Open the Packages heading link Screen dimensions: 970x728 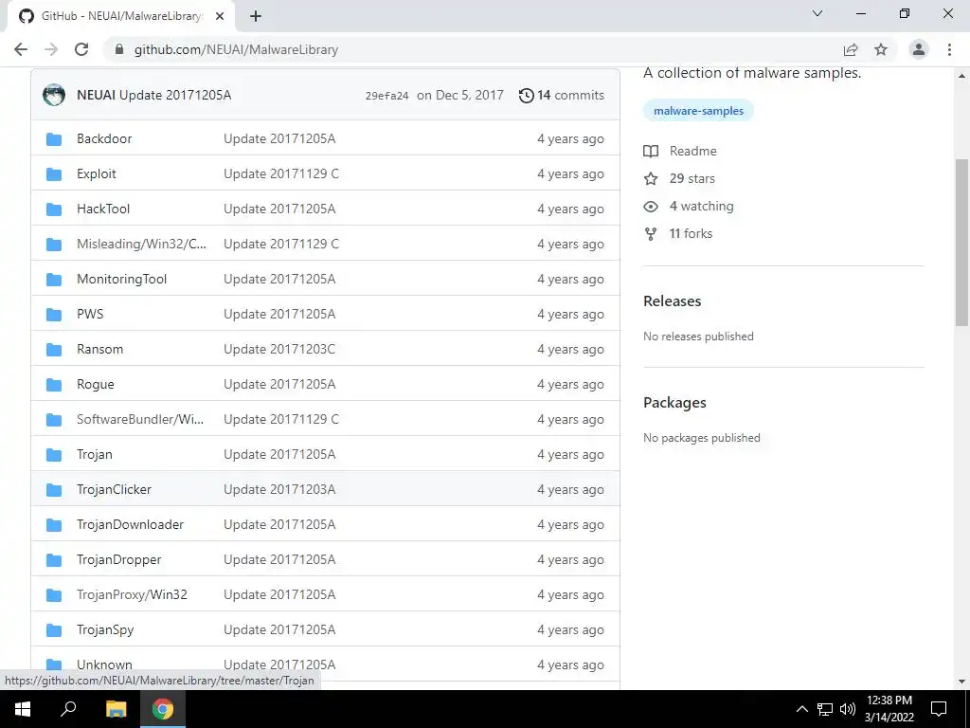pyautogui.click(x=674, y=403)
